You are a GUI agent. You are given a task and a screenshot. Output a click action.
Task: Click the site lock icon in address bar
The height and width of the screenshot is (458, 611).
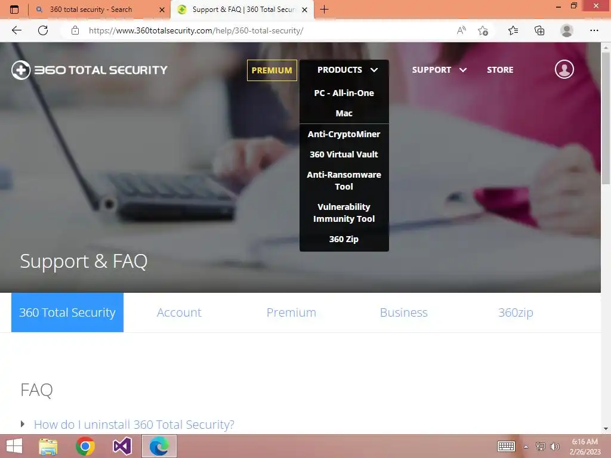click(75, 30)
